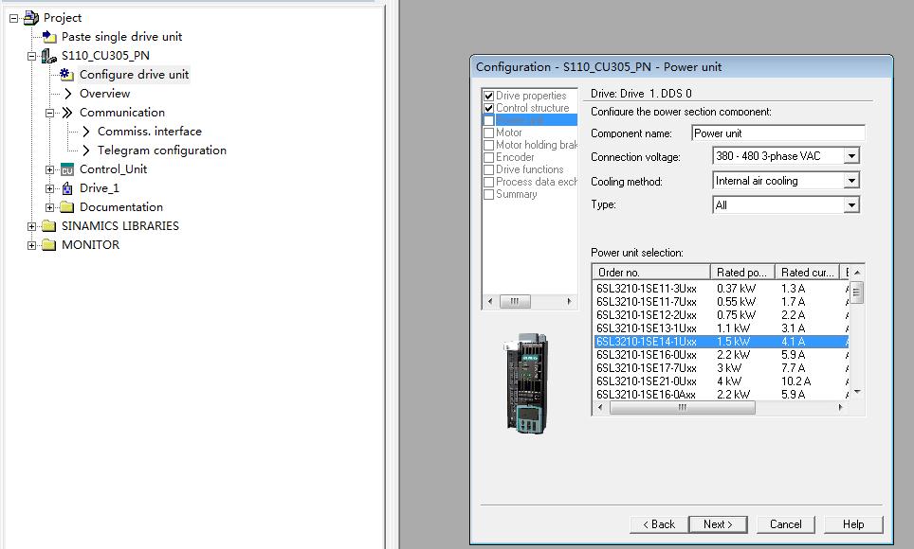Expand the Documentation node

pos(49,208)
